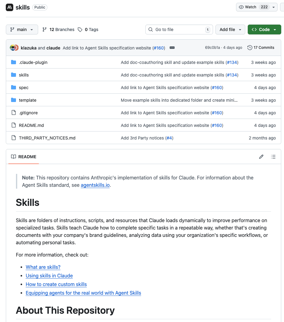View the 12 Branches list
This screenshot has height=322, width=284.
58,29
